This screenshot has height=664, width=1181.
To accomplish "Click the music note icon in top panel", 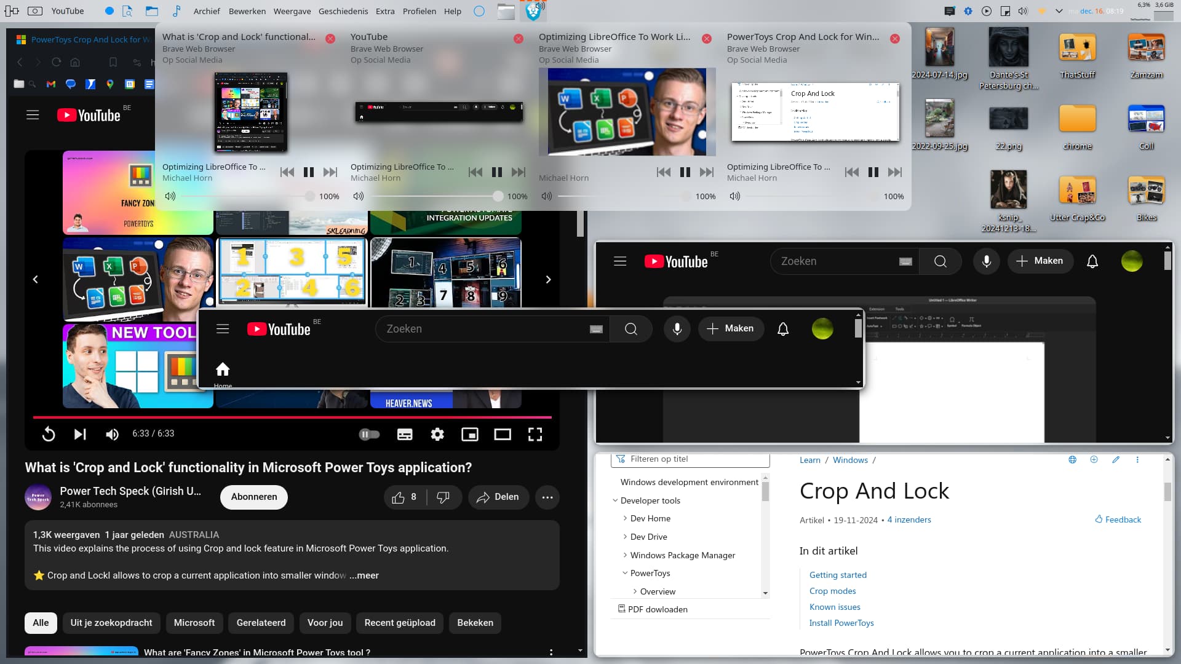I will tap(177, 11).
